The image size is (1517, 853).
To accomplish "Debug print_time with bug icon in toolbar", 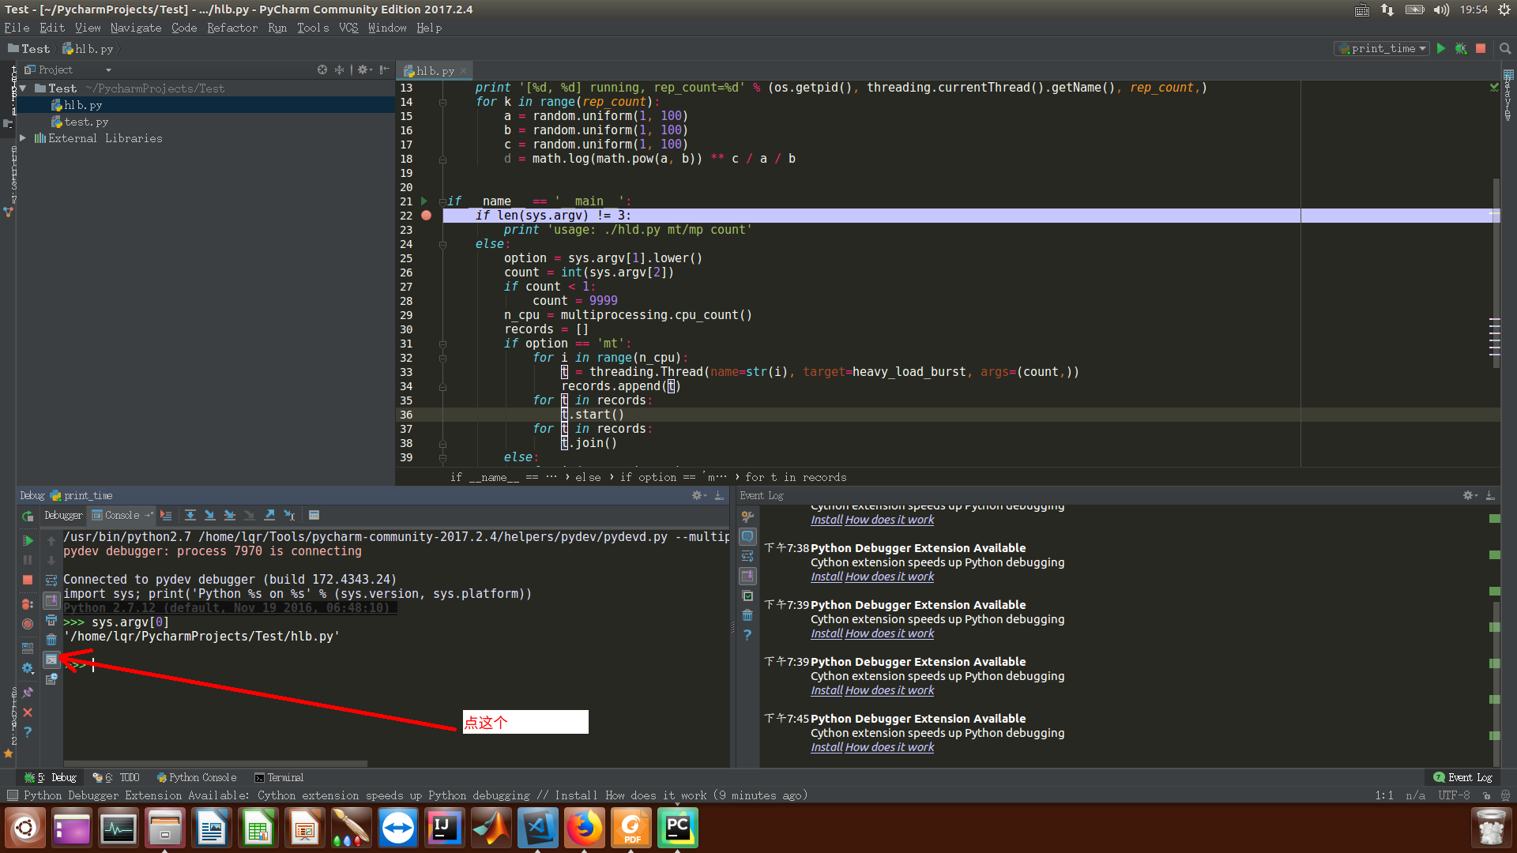I will tap(1461, 48).
